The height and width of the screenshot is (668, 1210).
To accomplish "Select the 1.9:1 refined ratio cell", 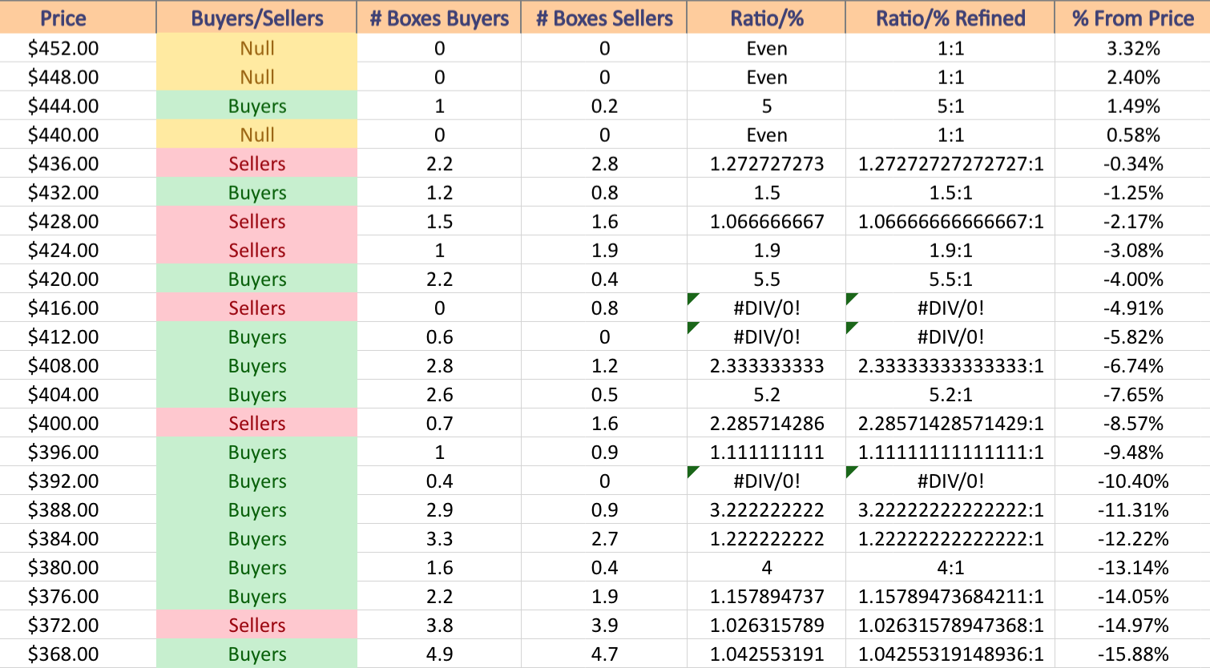I will 950,250.
